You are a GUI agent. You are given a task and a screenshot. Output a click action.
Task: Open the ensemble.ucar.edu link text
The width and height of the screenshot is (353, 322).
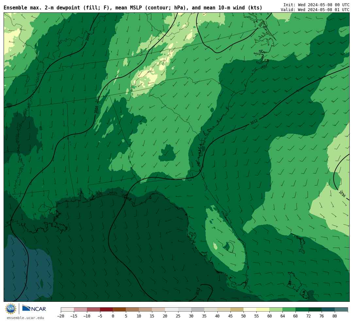point(25,318)
